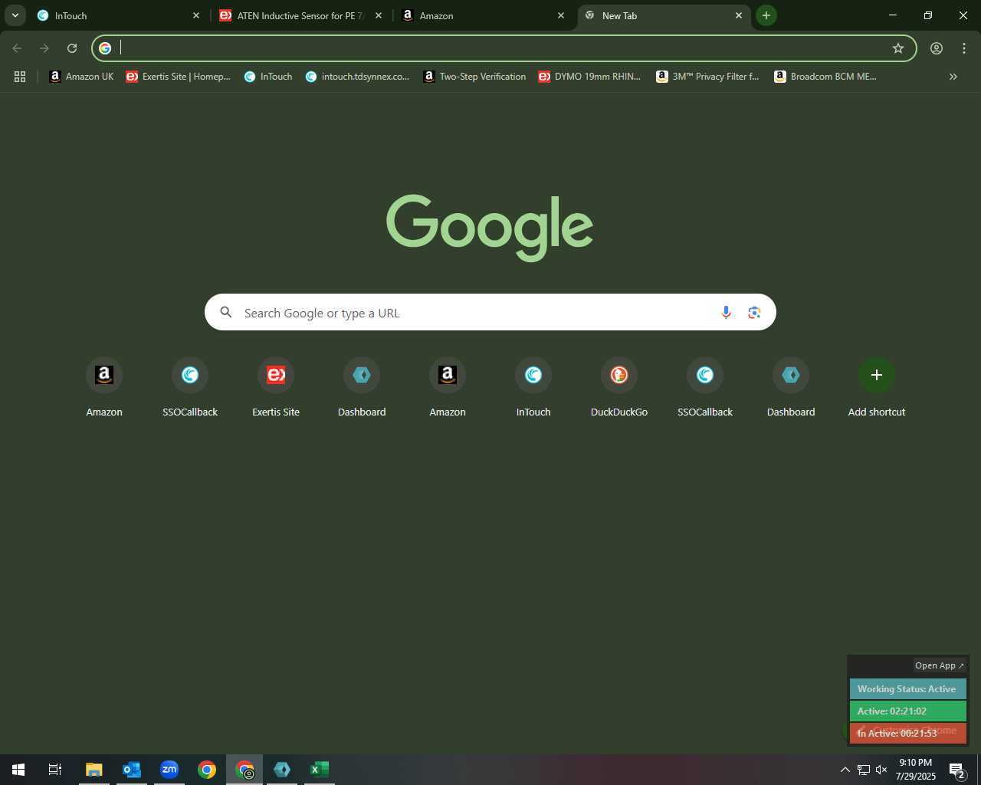
Task: Reload the current page
Action: [72, 48]
